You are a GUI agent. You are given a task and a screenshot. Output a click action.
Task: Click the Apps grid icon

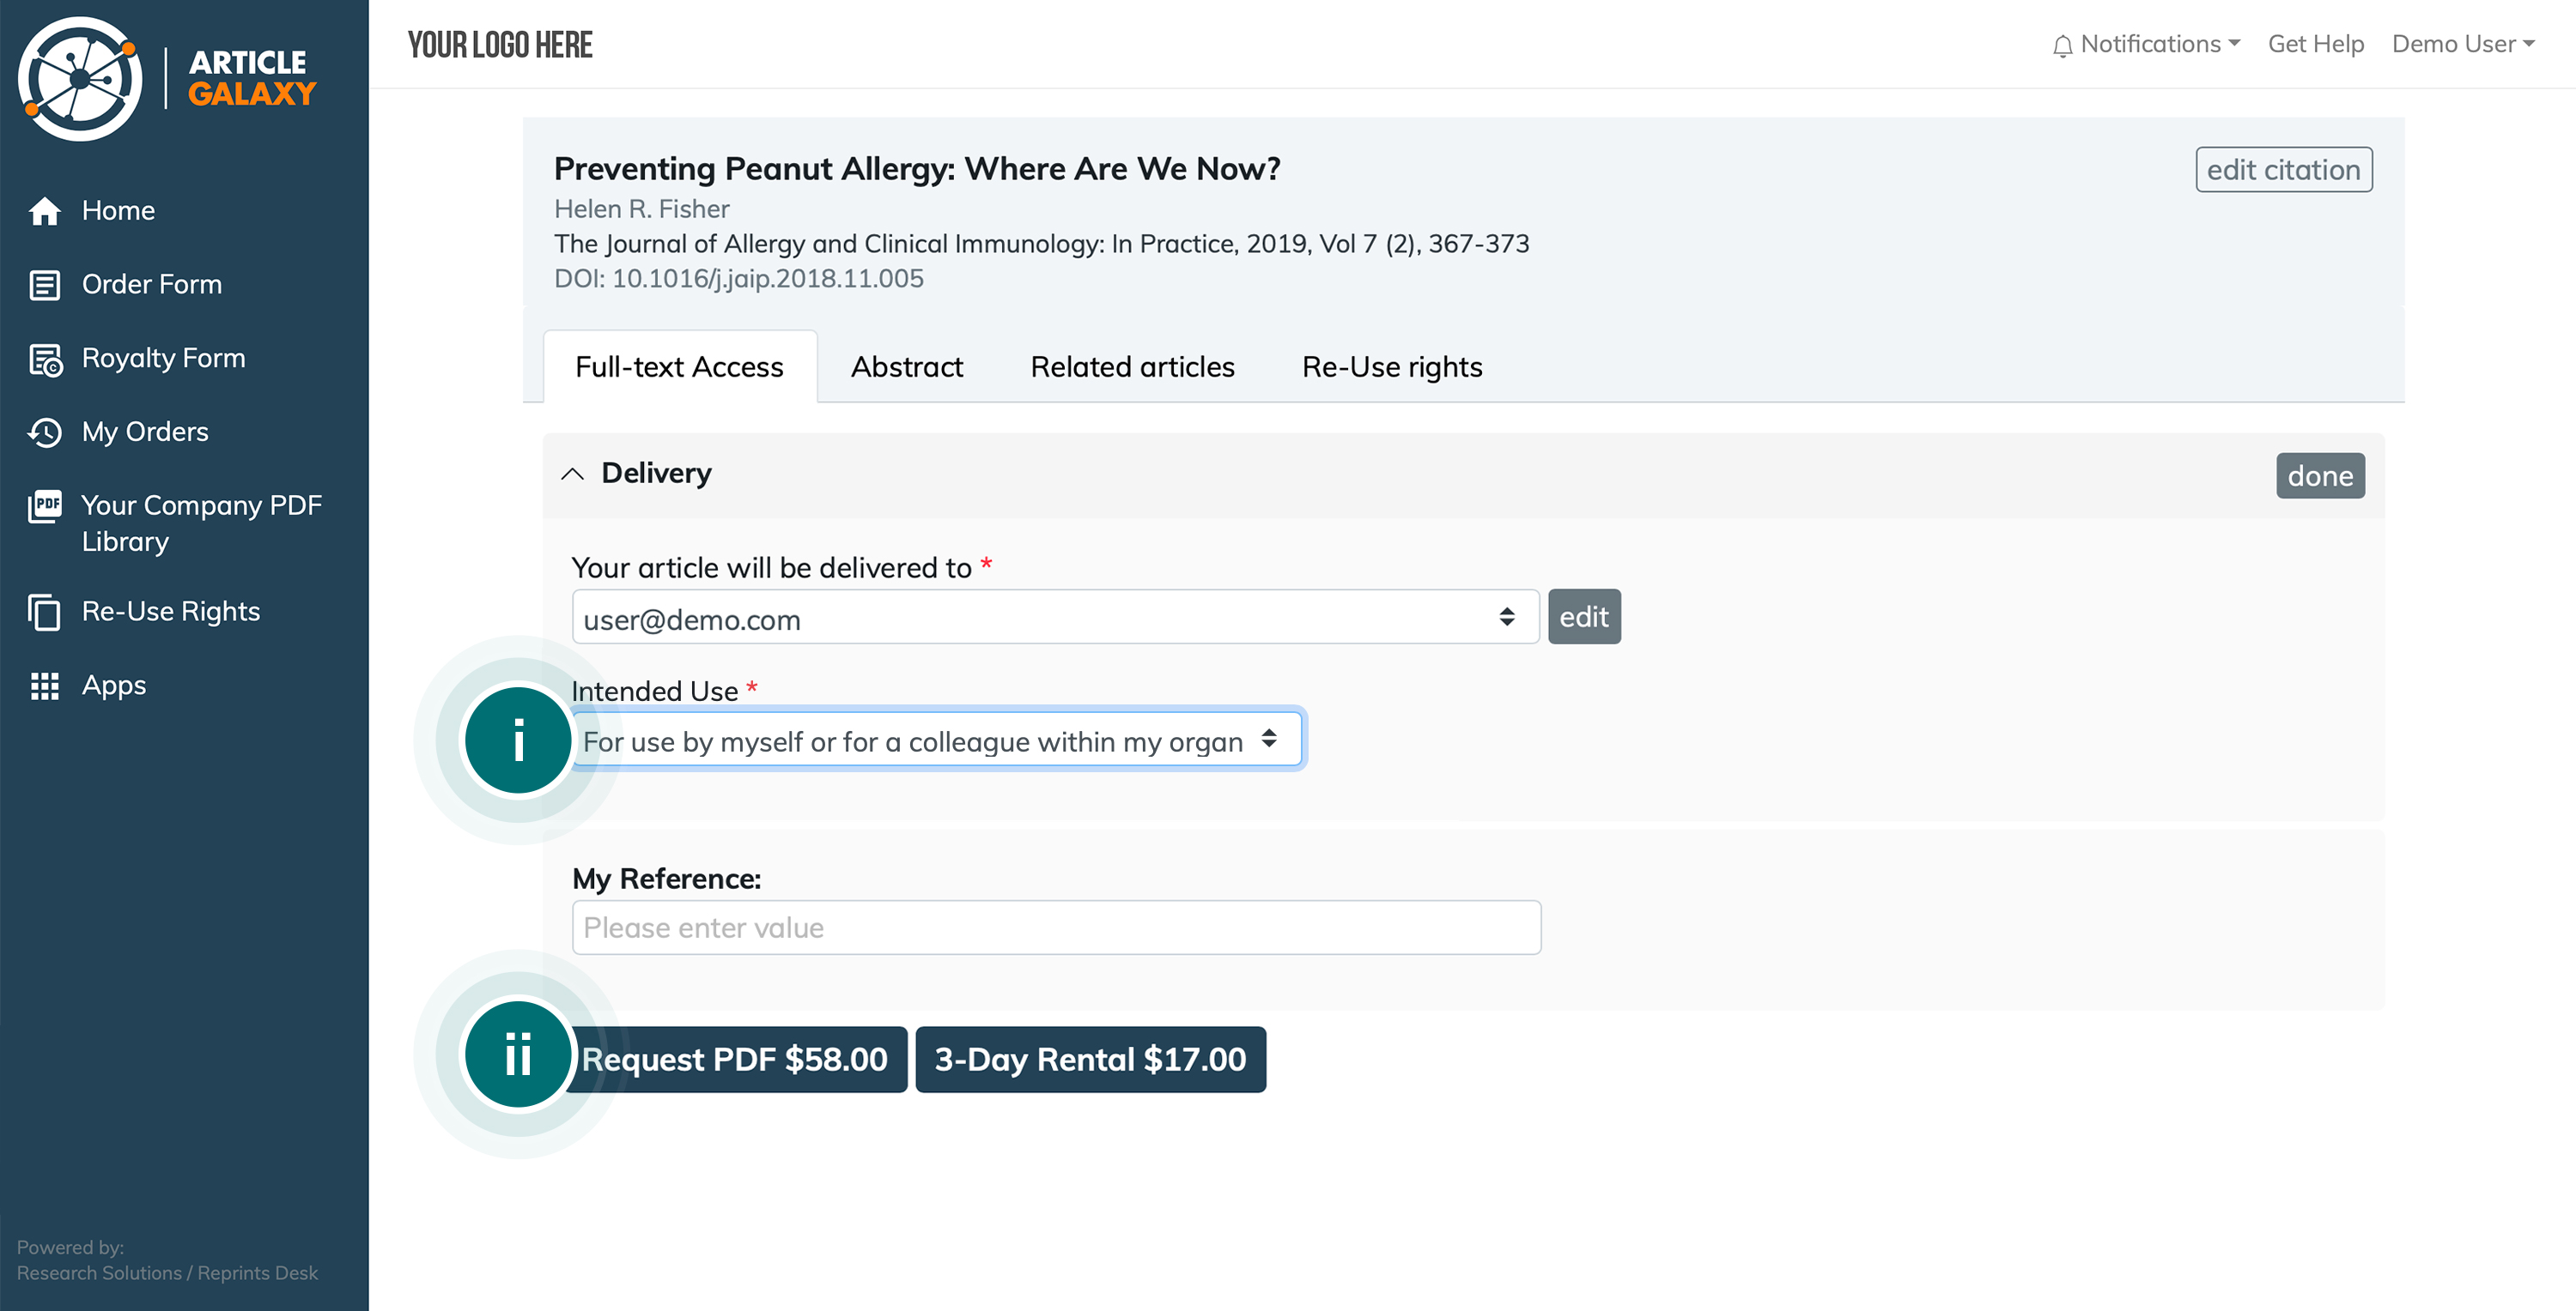45,686
